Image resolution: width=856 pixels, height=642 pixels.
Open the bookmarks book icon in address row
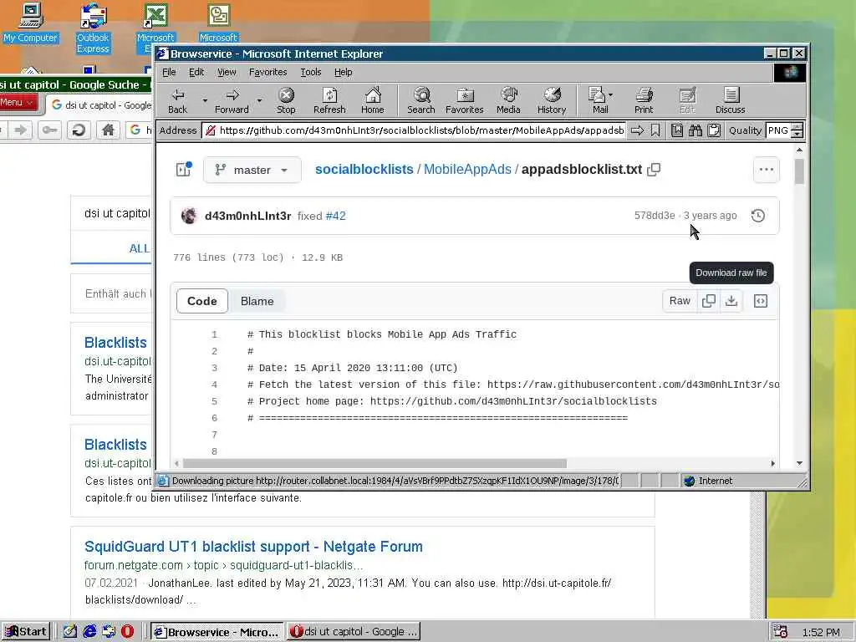[x=677, y=130]
